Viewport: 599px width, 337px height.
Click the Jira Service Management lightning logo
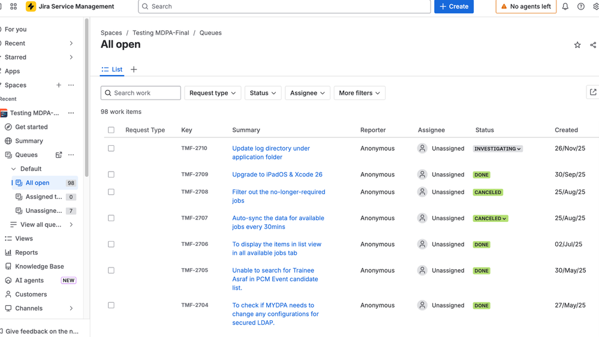31,7
